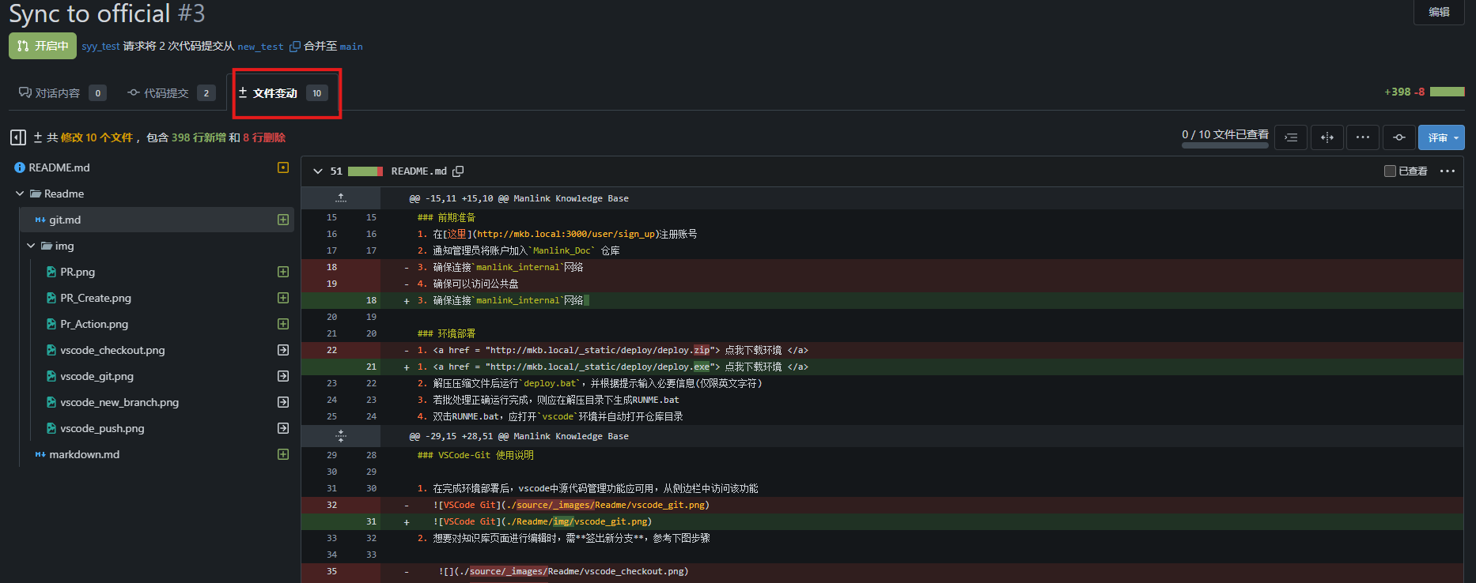Click the diff statistics plus-minus icon
Image resolution: width=1476 pixels, height=583 pixels.
tap(37, 137)
